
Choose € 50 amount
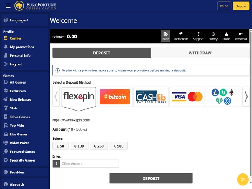pyautogui.click(x=60, y=146)
